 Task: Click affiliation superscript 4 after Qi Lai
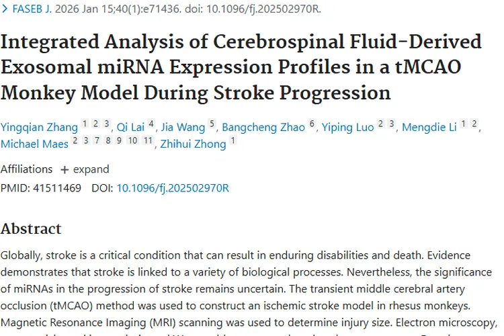point(151,124)
